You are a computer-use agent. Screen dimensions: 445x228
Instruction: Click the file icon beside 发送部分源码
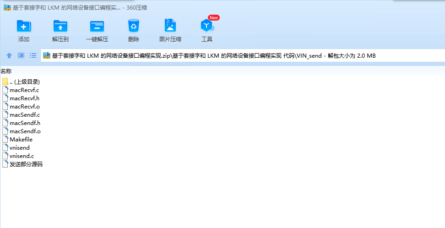point(5,164)
